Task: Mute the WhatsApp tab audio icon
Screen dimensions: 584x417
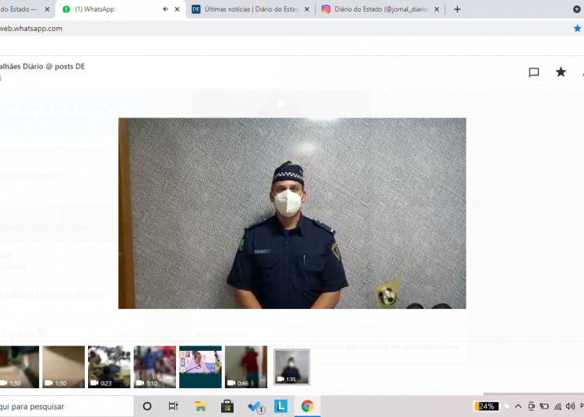Action: pos(165,9)
